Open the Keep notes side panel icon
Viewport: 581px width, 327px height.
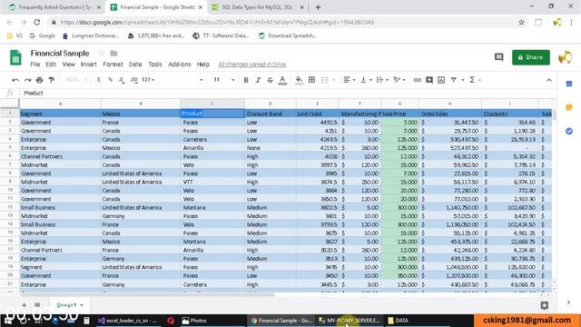click(x=569, y=107)
